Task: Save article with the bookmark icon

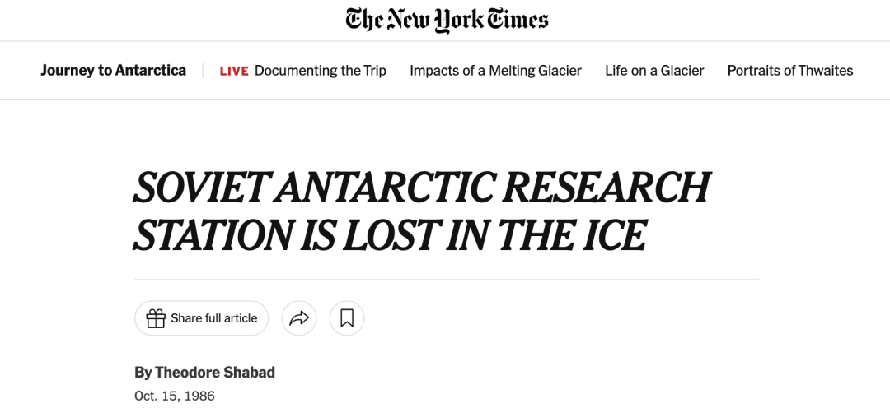Action: point(347,318)
